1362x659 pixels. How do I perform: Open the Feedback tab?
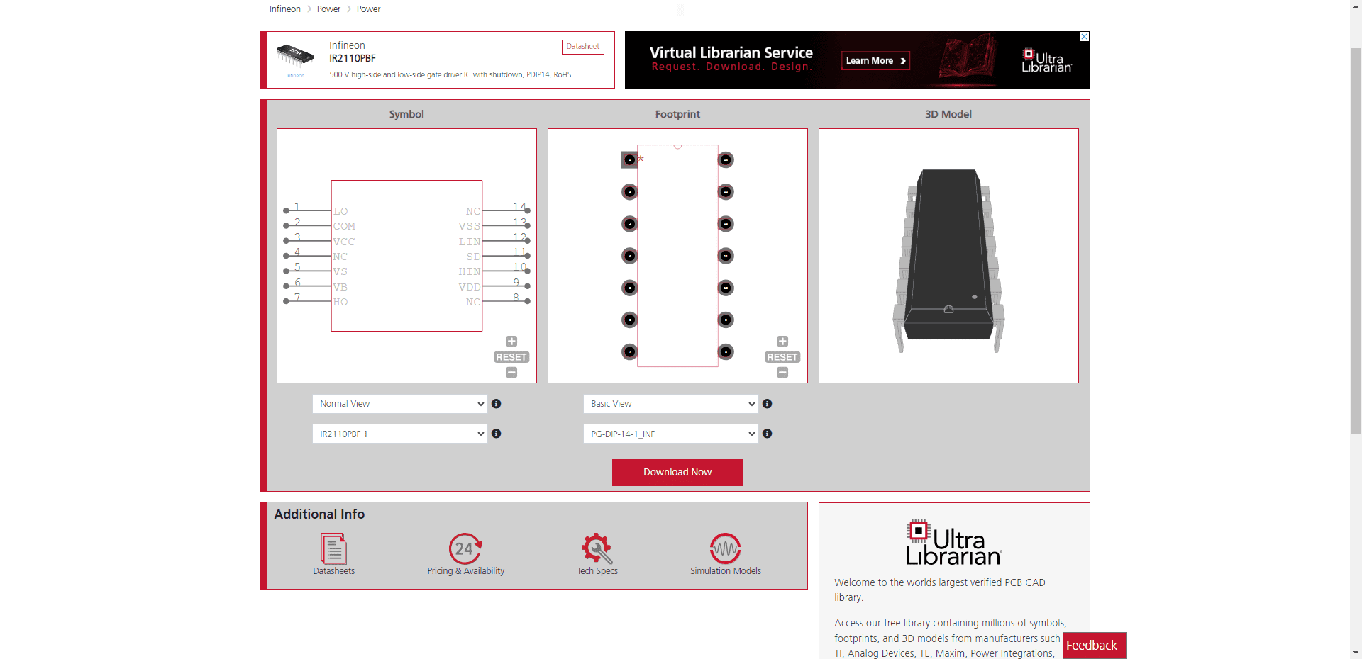[1095, 646]
